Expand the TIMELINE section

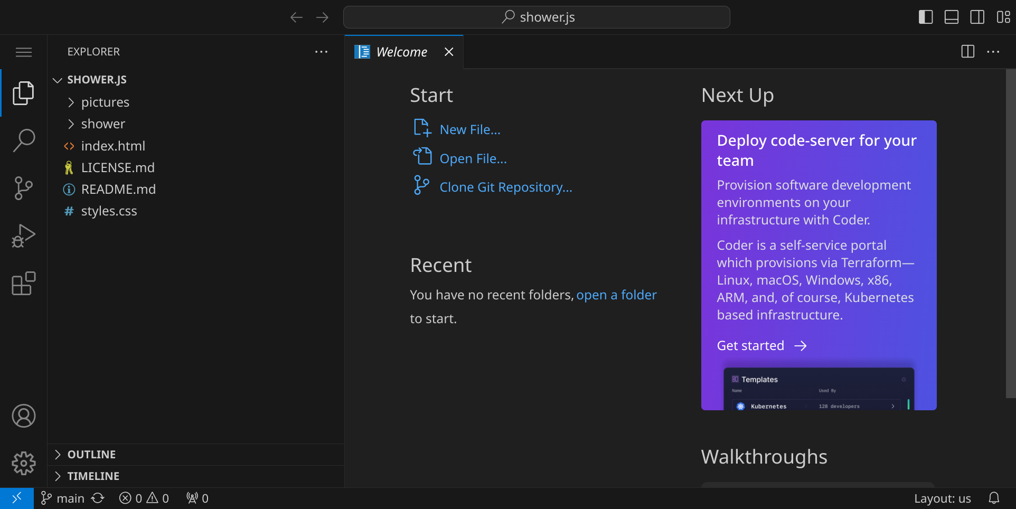pos(93,476)
